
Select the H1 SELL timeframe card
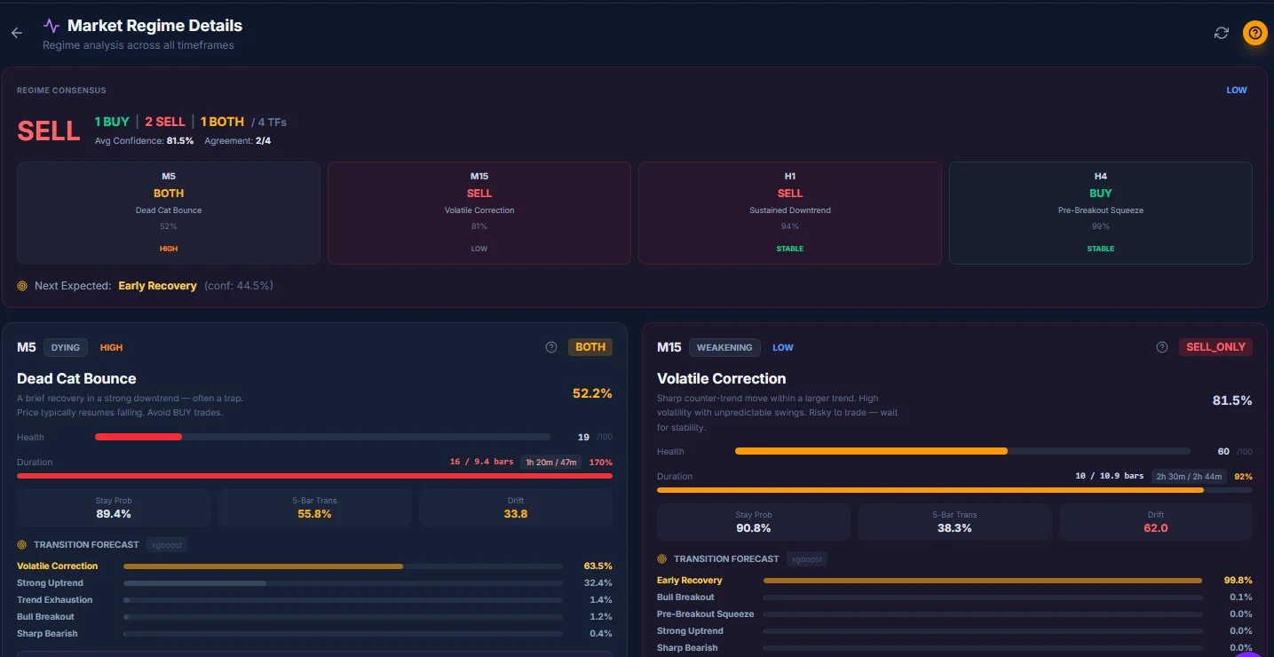pos(790,213)
